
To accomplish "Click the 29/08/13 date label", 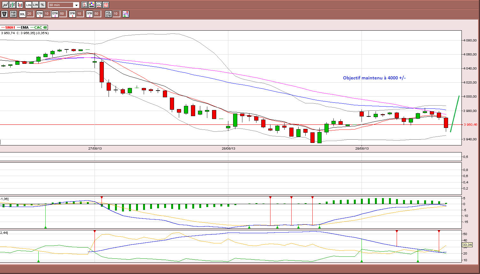I will 362,148.
